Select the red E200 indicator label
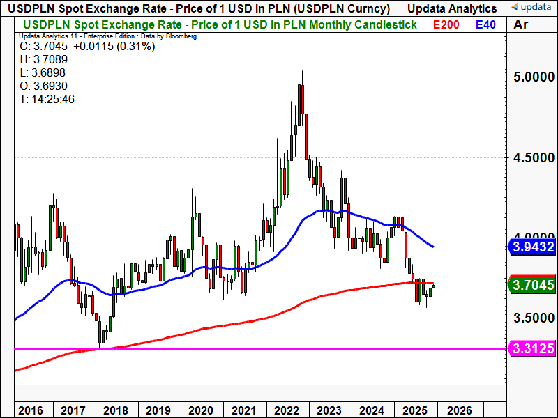Screen dimensions: 558x418 coord(447,25)
